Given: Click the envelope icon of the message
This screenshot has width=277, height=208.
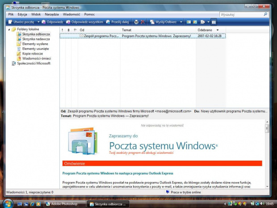Looking at the screenshot, I should point(81,36).
